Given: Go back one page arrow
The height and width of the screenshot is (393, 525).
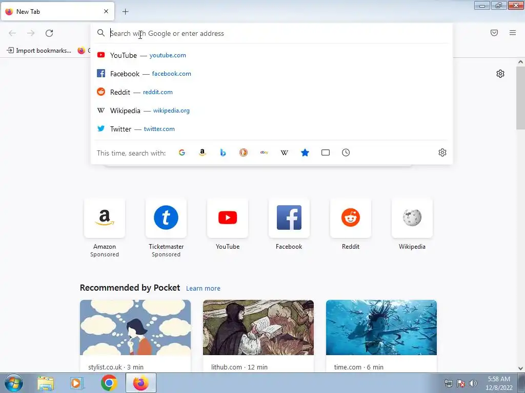Looking at the screenshot, I should 12,33.
